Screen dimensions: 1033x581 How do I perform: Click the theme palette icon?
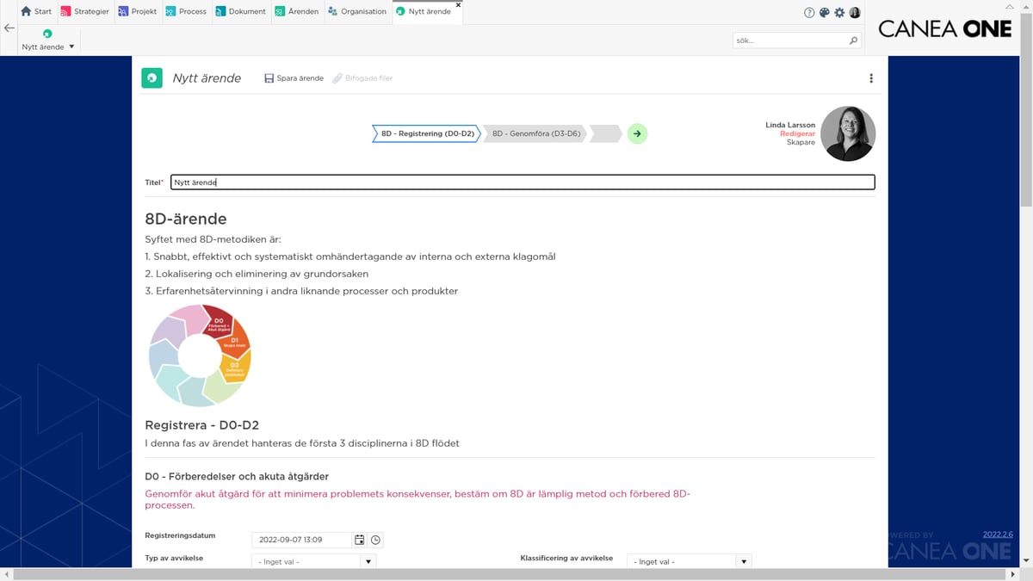[x=823, y=12]
